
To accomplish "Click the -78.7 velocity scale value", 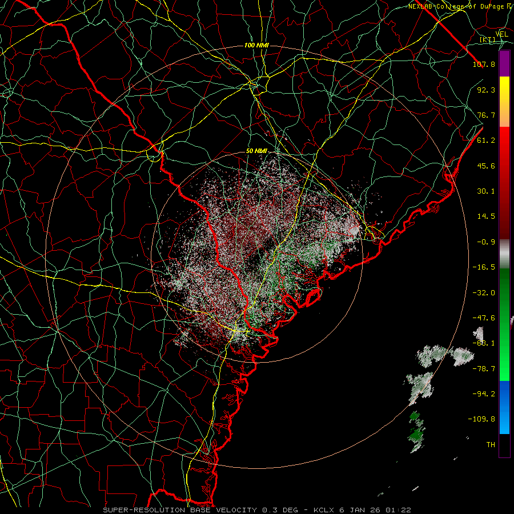I will (x=484, y=369).
